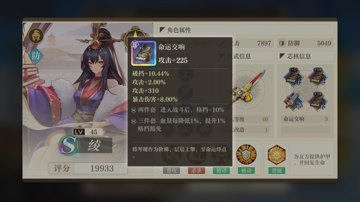
Task: Open the source weapon sword image
Action: (247, 87)
